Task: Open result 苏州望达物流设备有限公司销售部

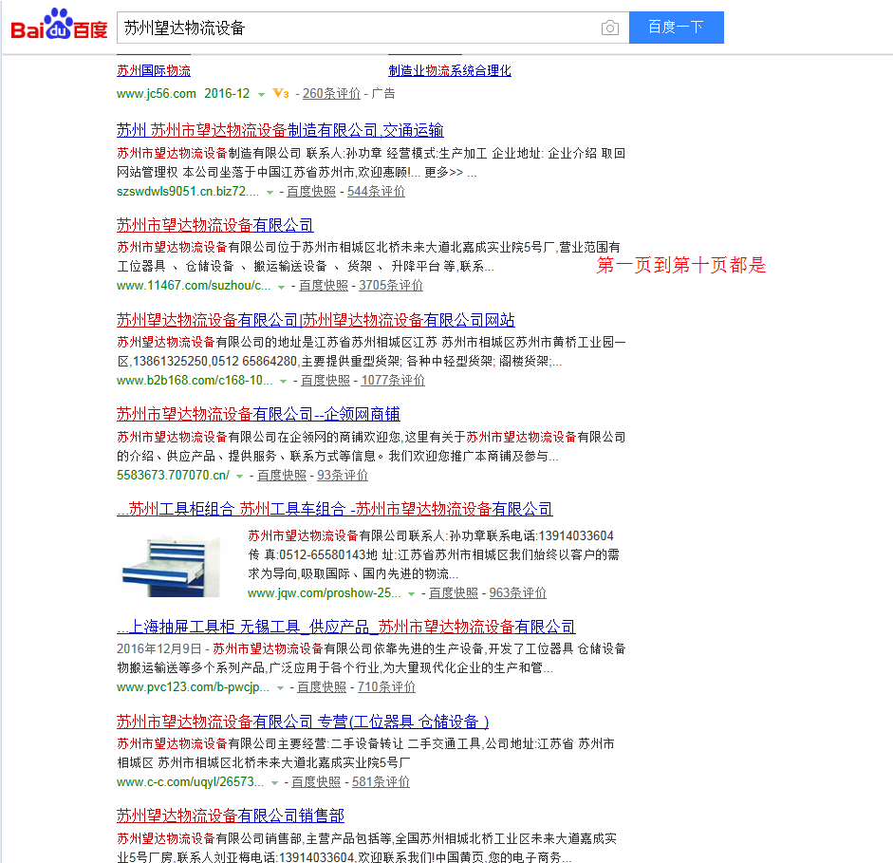Action: coord(231,816)
